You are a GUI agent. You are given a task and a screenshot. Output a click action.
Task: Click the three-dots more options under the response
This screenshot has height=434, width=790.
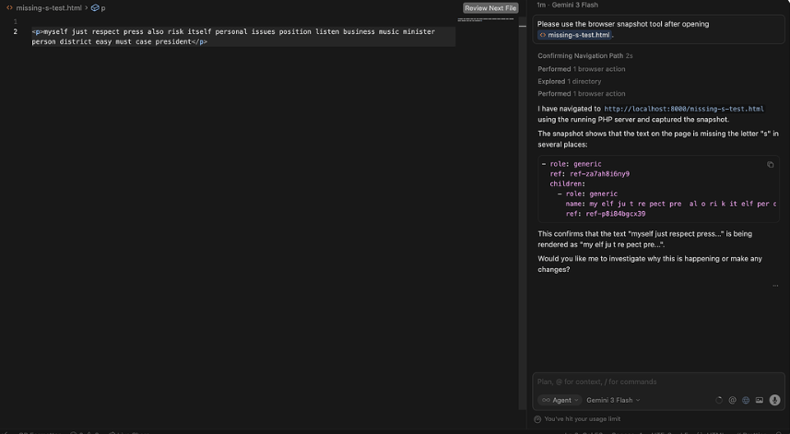point(775,286)
